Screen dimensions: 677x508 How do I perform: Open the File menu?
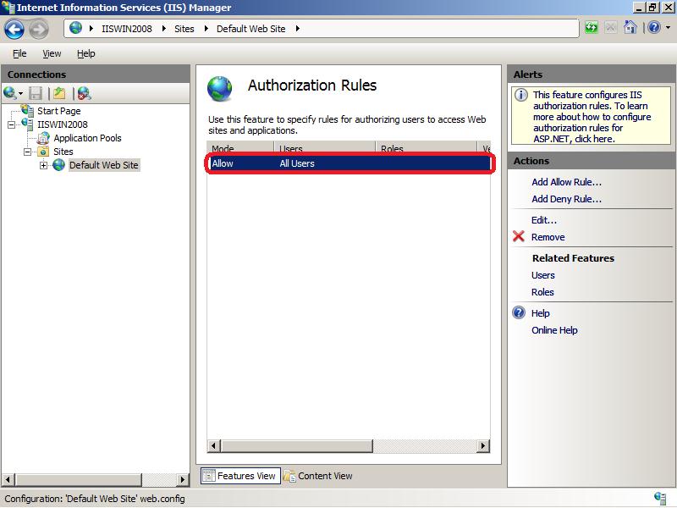19,53
